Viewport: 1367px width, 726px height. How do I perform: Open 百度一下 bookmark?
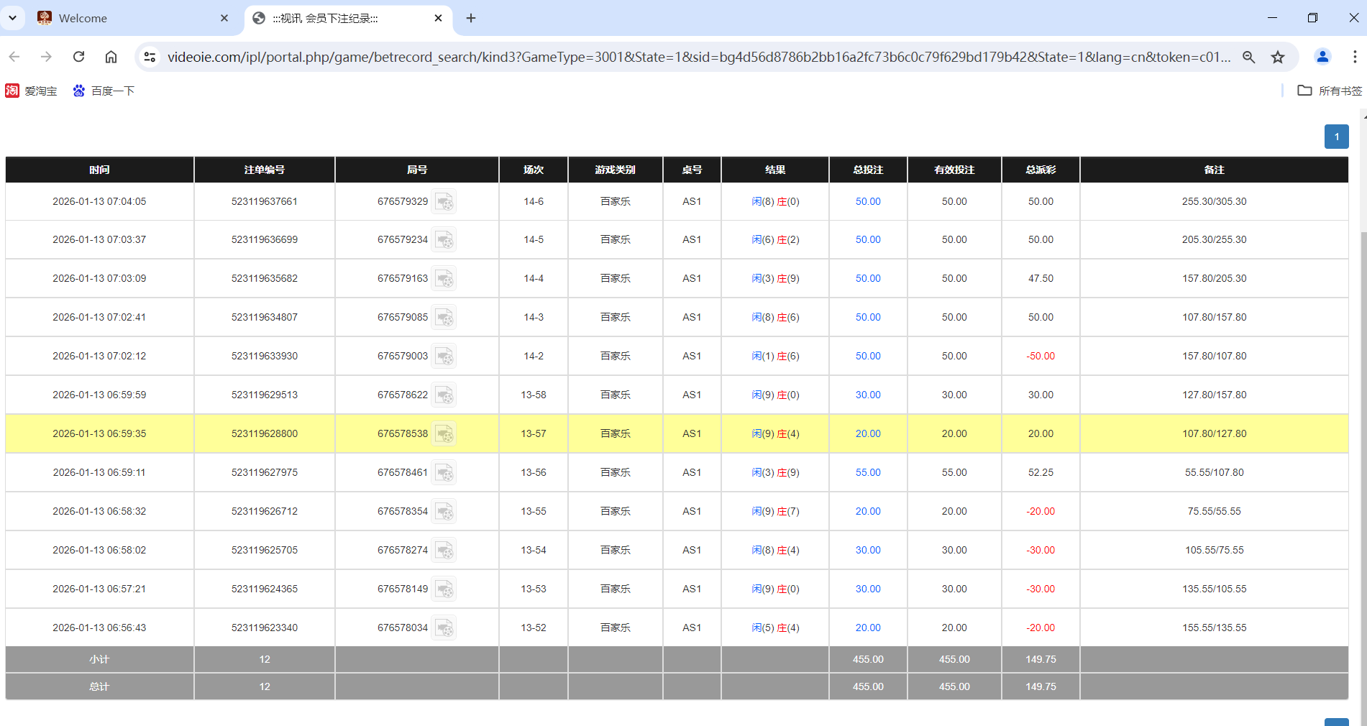coord(104,91)
